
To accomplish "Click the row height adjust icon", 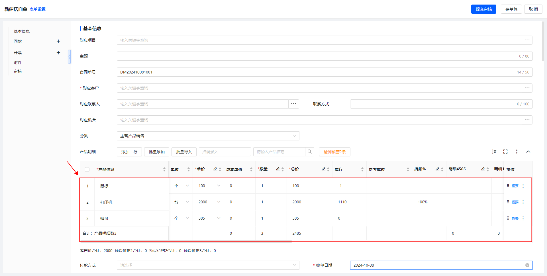I will (x=516, y=152).
